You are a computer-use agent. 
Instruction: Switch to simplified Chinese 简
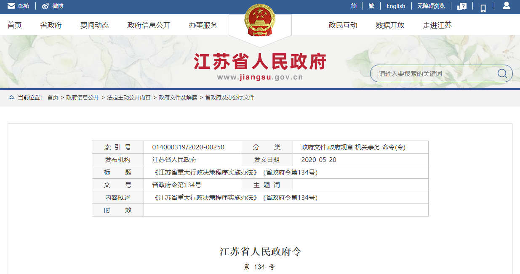point(354,6)
